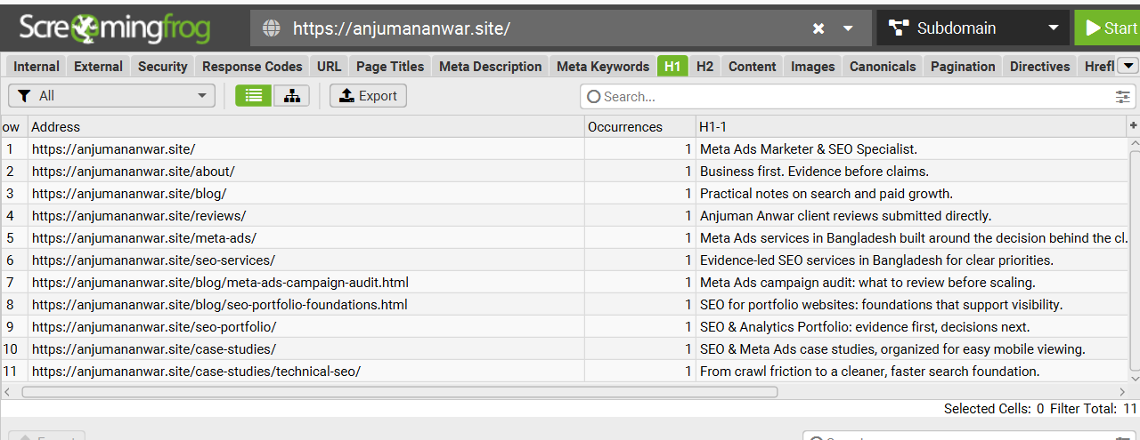Sort by the H1-1 column header
This screenshot has width=1140, height=440.
pyautogui.click(x=910, y=126)
